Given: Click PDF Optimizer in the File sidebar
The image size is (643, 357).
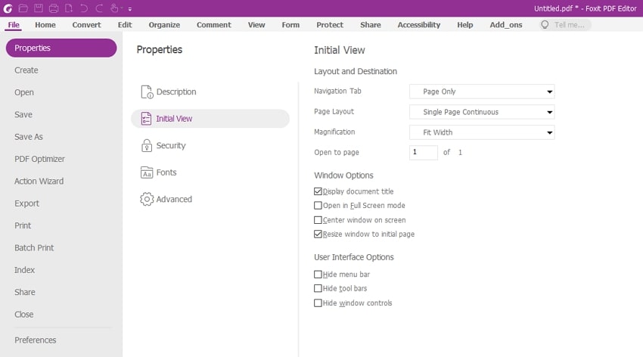Looking at the screenshot, I should [39, 159].
